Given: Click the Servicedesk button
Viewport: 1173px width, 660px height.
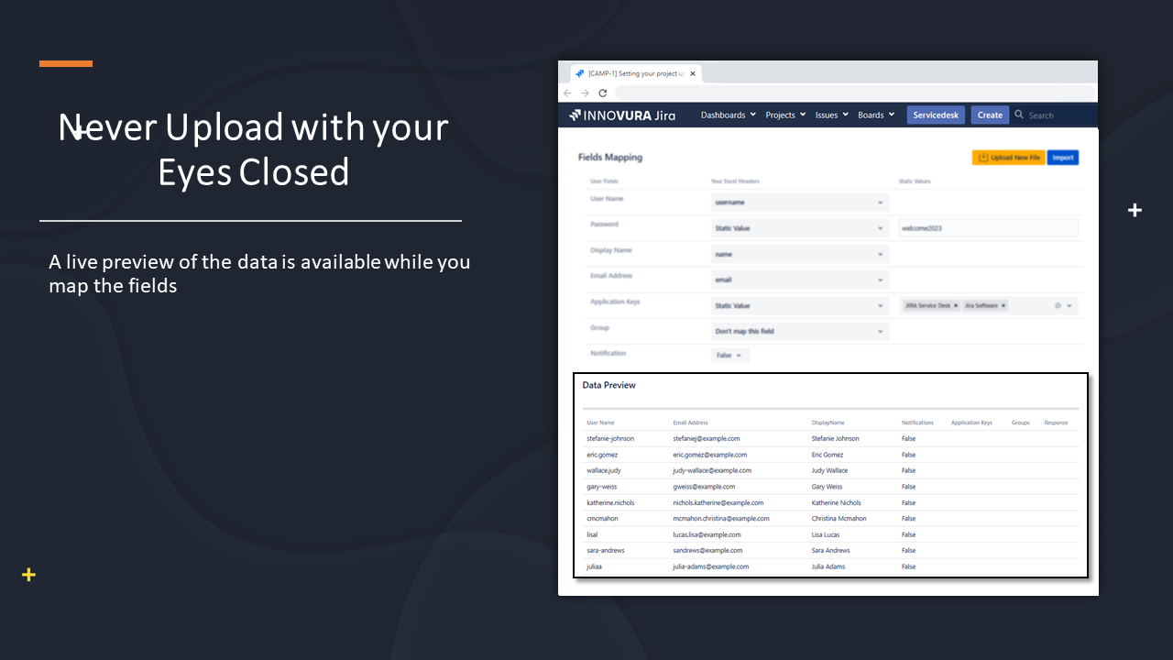Looking at the screenshot, I should tap(936, 115).
